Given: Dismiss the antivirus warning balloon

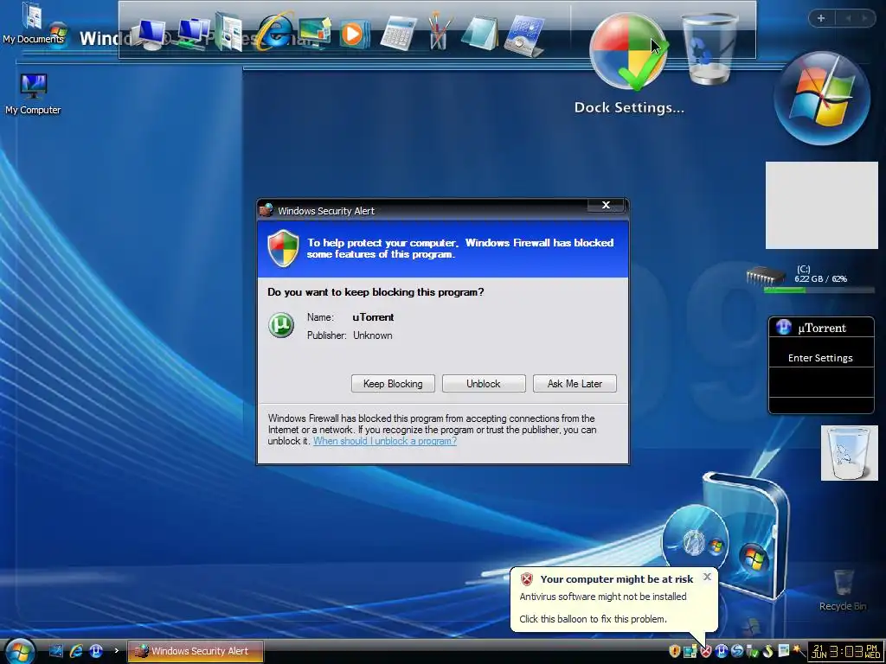Looking at the screenshot, I should tap(707, 577).
